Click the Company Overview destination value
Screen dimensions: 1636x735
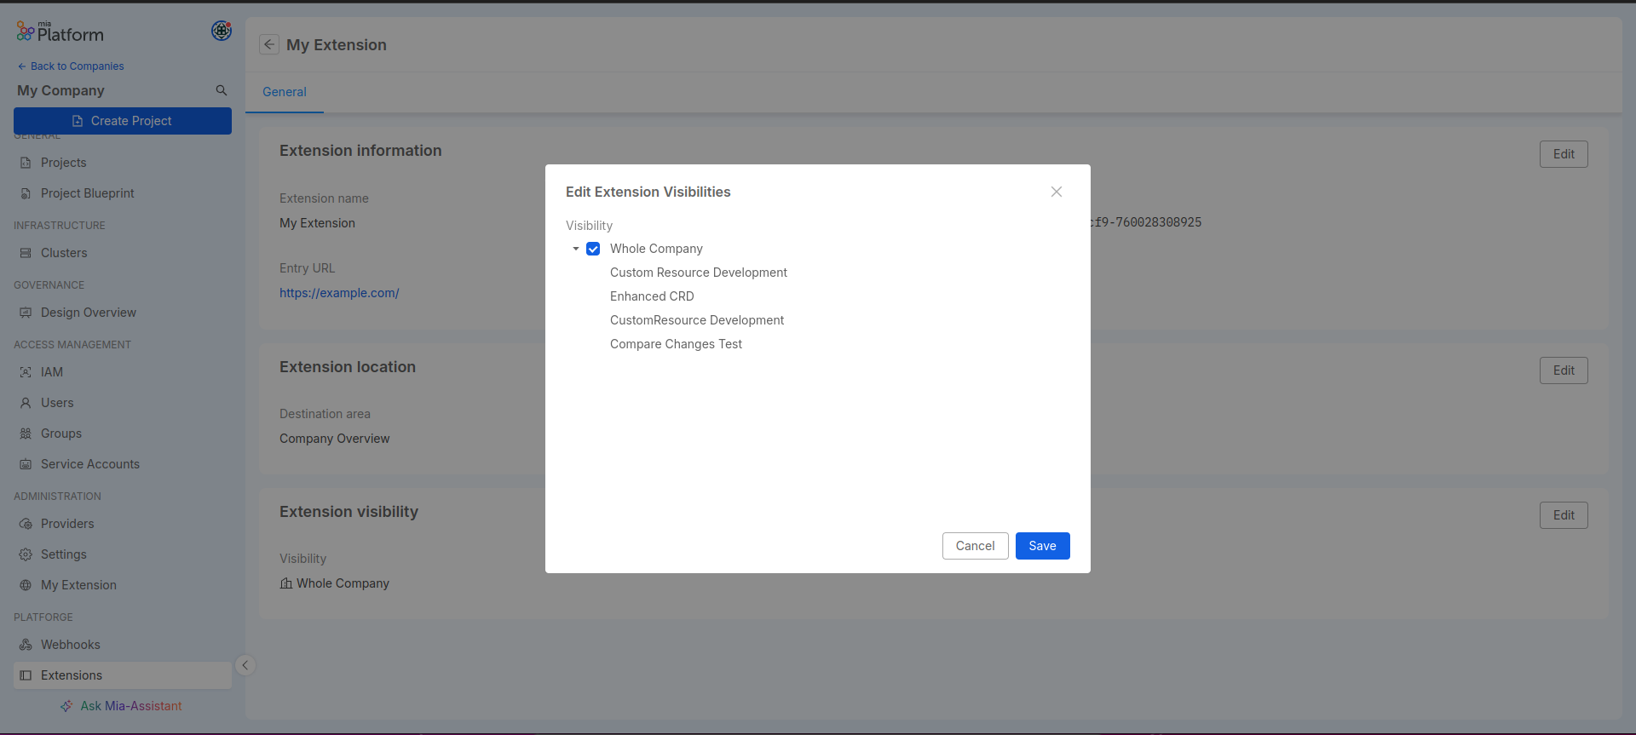(x=335, y=439)
